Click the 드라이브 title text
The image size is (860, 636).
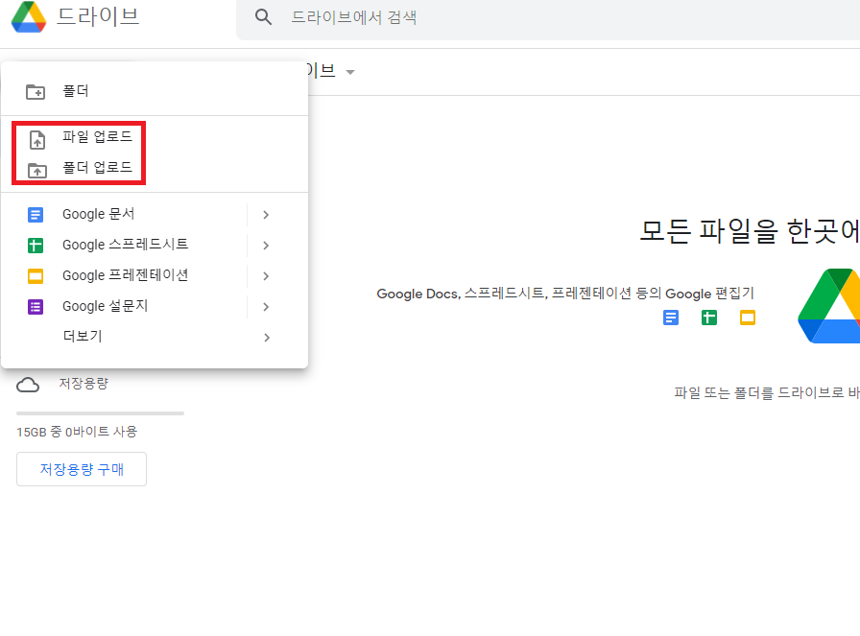(x=98, y=16)
